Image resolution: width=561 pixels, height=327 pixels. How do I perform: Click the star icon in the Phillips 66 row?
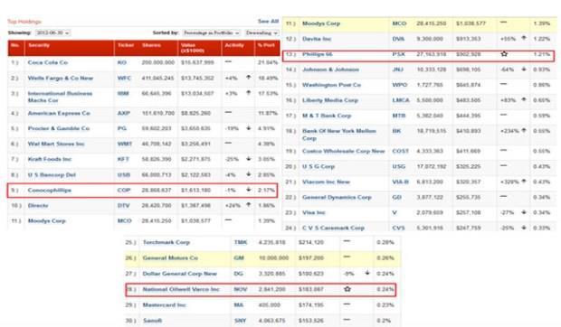504,54
